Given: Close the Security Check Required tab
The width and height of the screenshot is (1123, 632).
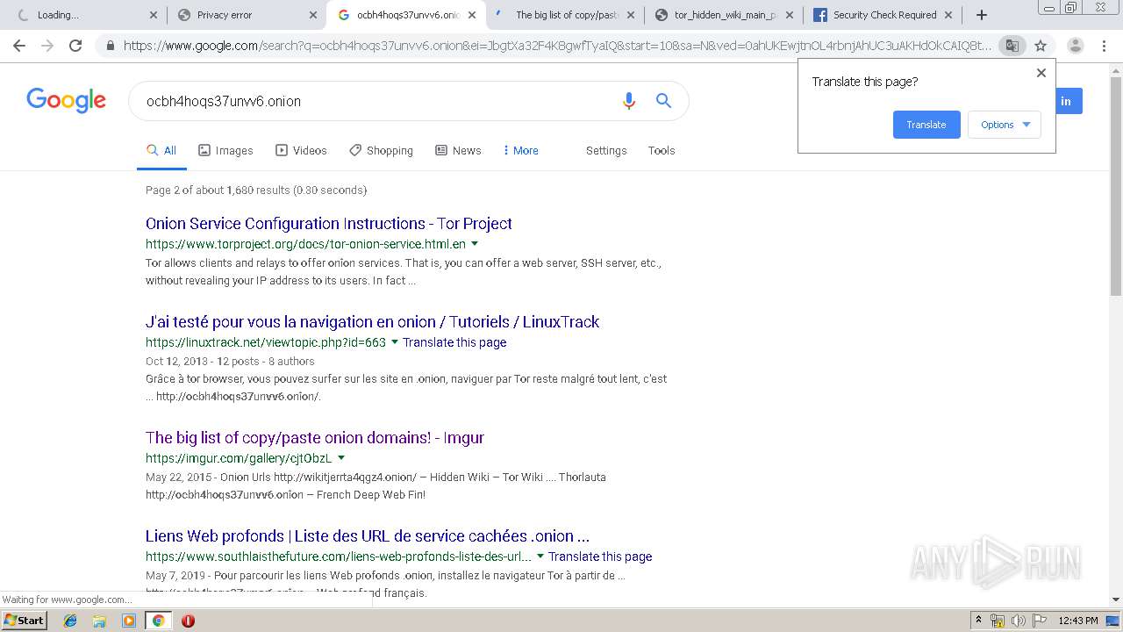Looking at the screenshot, I should click(948, 15).
